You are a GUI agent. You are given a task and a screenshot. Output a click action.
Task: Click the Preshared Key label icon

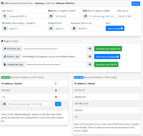pyautogui.click(x=5, y=65)
